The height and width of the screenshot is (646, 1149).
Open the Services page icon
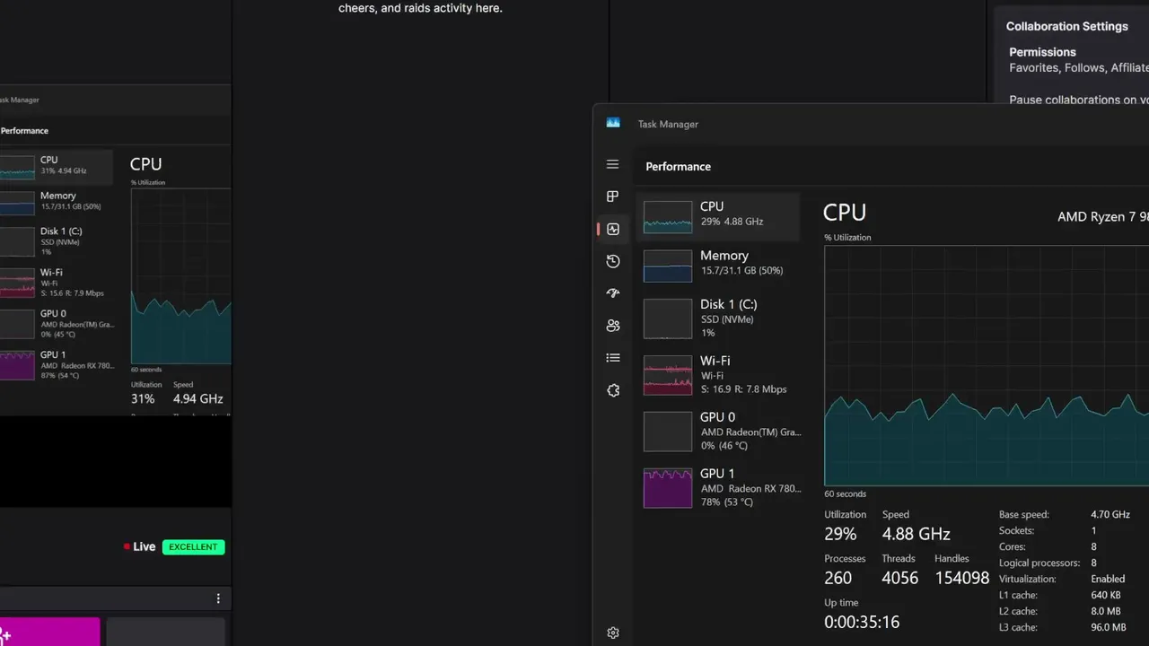pos(612,390)
